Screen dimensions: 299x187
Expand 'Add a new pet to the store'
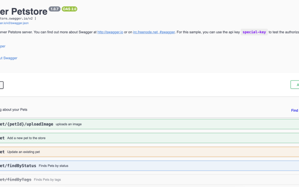coord(26,138)
